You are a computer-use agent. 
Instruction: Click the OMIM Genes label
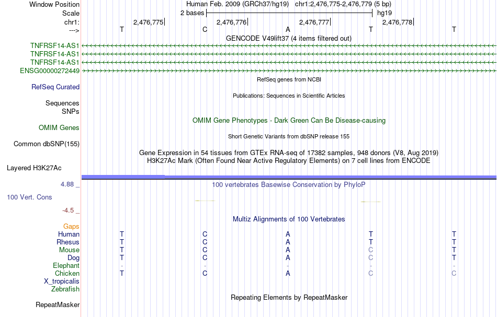pyautogui.click(x=59, y=127)
